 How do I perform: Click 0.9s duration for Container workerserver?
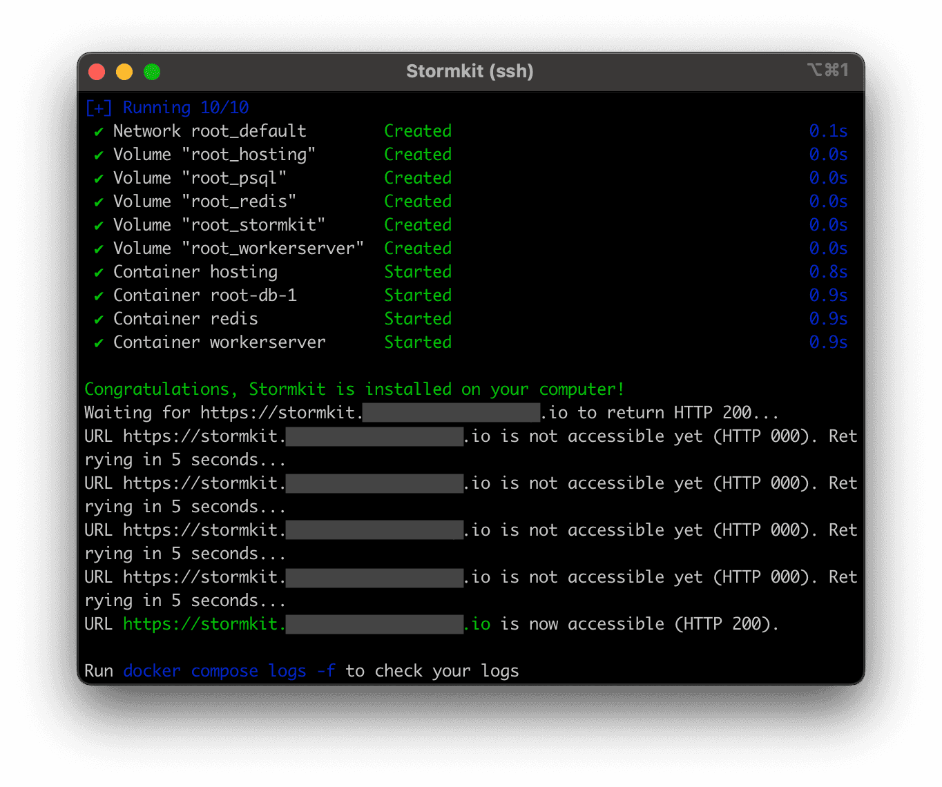828,342
